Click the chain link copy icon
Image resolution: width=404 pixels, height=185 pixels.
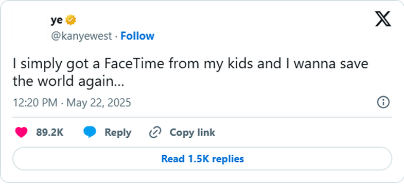click(155, 132)
